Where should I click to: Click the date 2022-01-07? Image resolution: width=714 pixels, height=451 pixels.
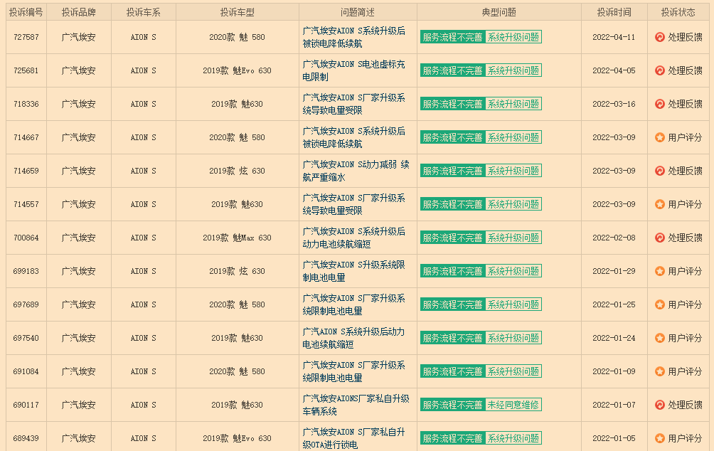coord(614,405)
